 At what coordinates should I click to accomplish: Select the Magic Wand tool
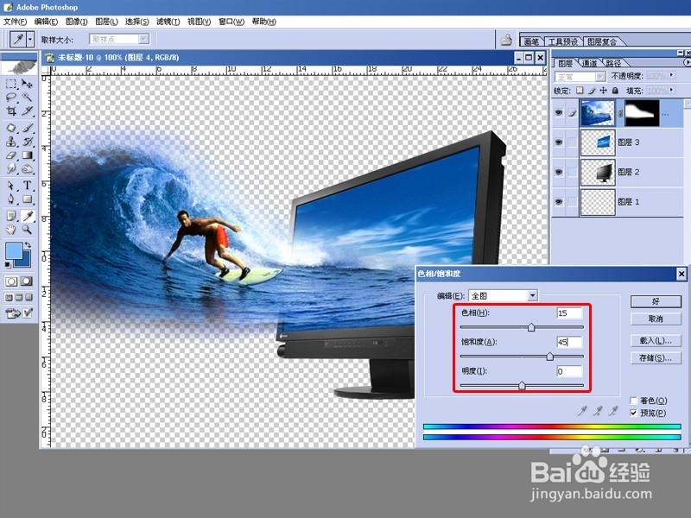pos(28,97)
